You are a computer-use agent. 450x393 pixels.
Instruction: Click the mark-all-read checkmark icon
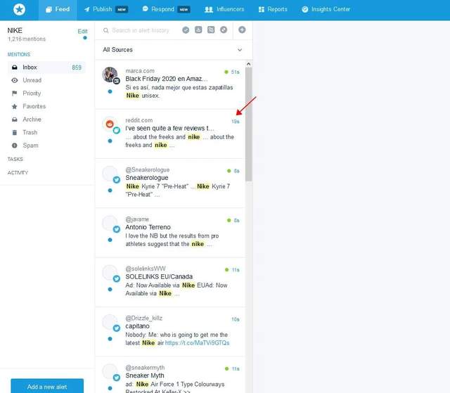pos(186,30)
